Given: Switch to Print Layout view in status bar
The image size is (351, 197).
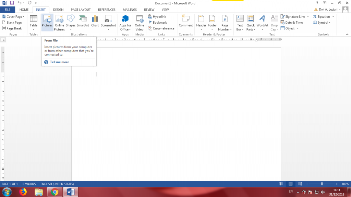Looking at the screenshot, I should tap(290, 184).
